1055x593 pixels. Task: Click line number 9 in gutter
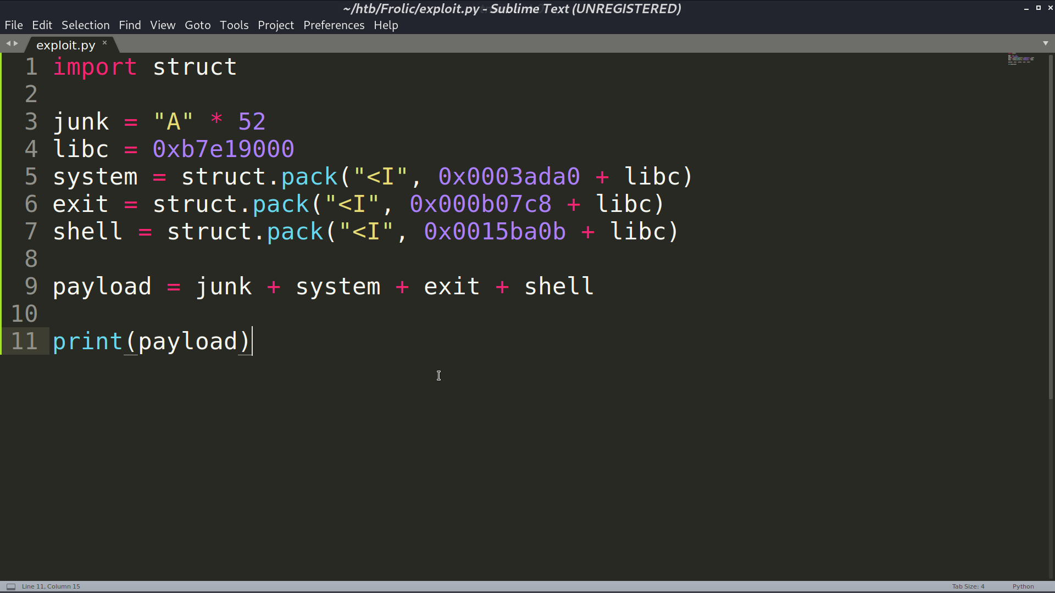point(31,287)
